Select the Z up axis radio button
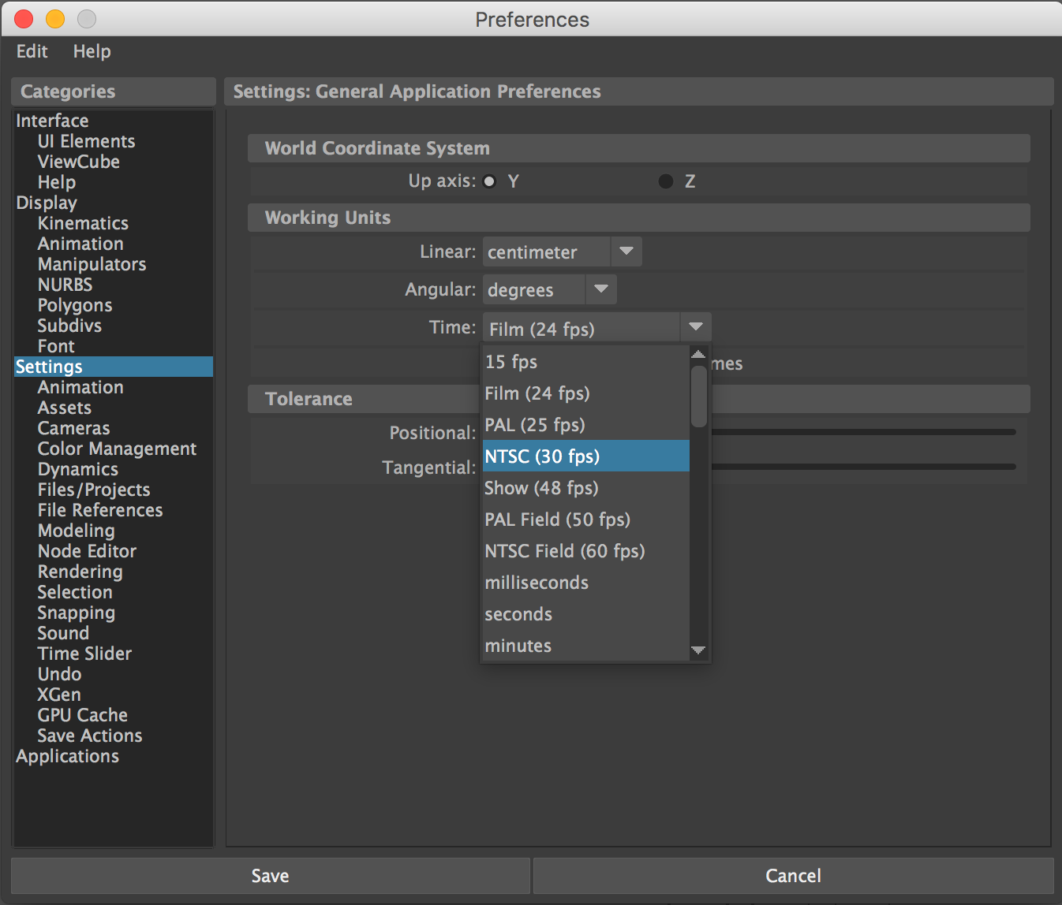Viewport: 1062px width, 905px height. pos(666,181)
